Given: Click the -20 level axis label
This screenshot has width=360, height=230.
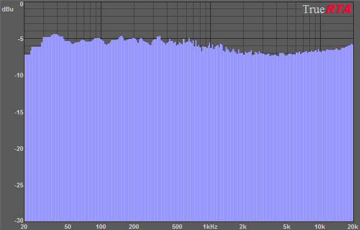Looking at the screenshot, I should (x=19, y=149).
